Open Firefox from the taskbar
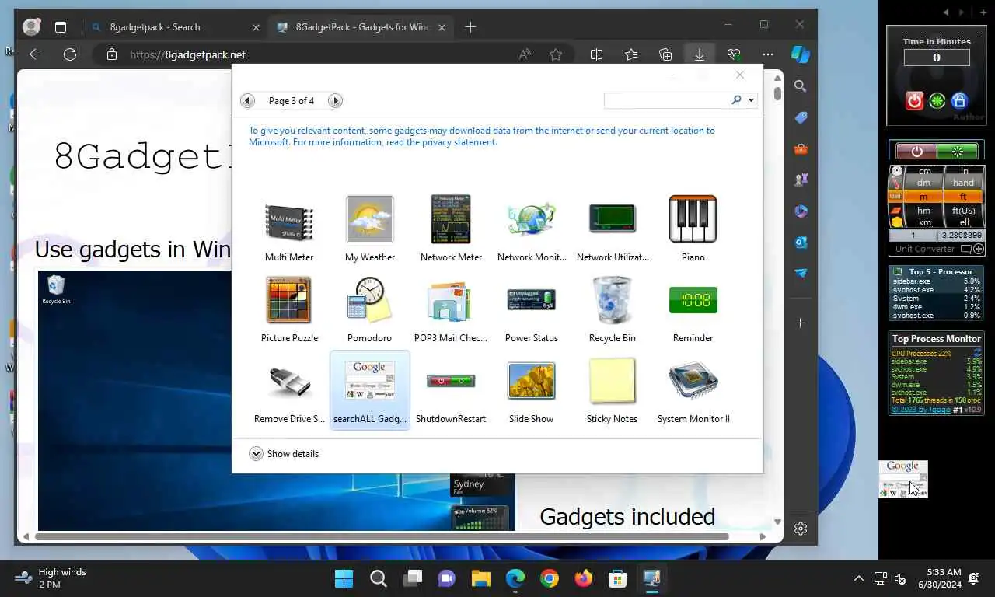Image resolution: width=995 pixels, height=597 pixels. (x=584, y=578)
